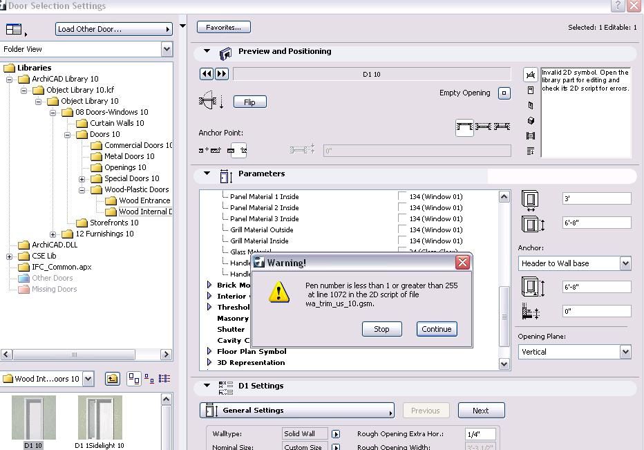Click the parameters list scroll up arrow

[x=504, y=197]
